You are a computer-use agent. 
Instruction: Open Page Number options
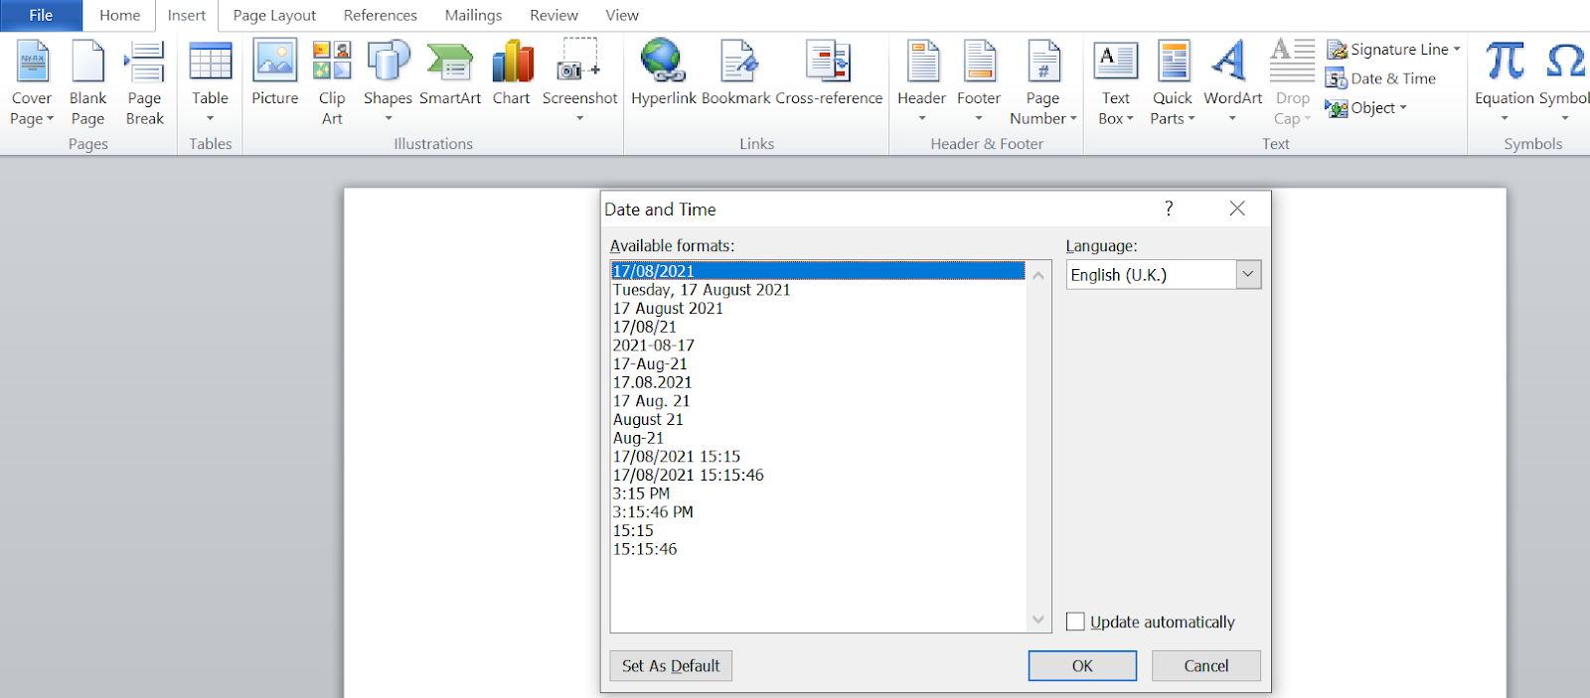coord(1043,83)
